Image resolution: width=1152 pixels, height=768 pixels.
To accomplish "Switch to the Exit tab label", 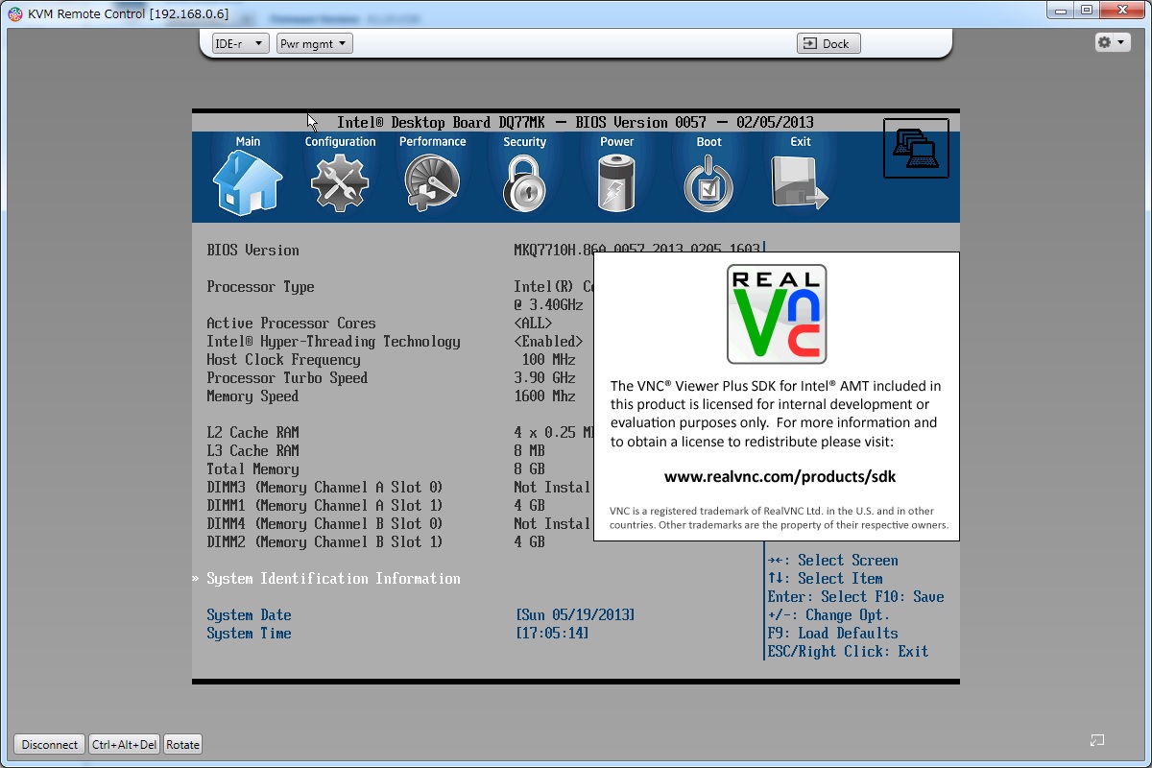I will click(801, 141).
